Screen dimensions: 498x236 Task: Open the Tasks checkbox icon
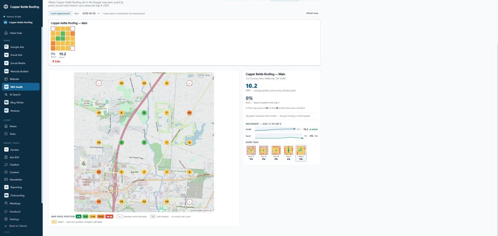click(x=6, y=134)
